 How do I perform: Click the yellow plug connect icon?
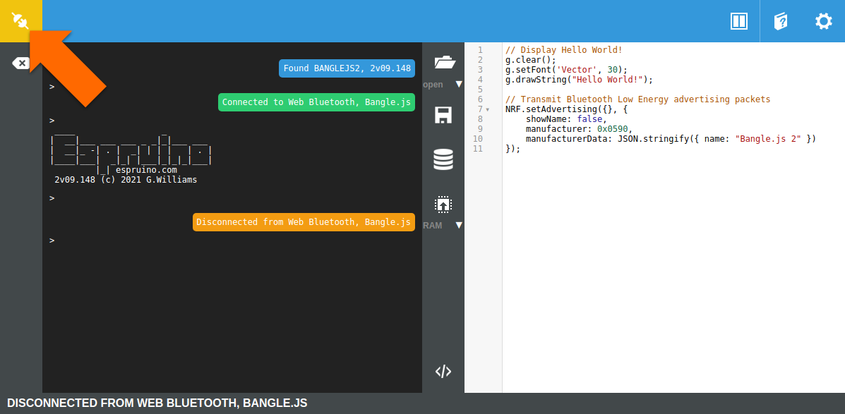coord(20,21)
